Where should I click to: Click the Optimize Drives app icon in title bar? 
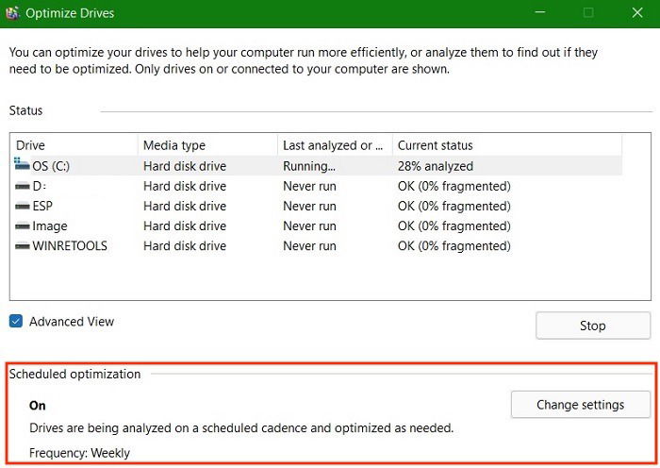click(x=12, y=12)
